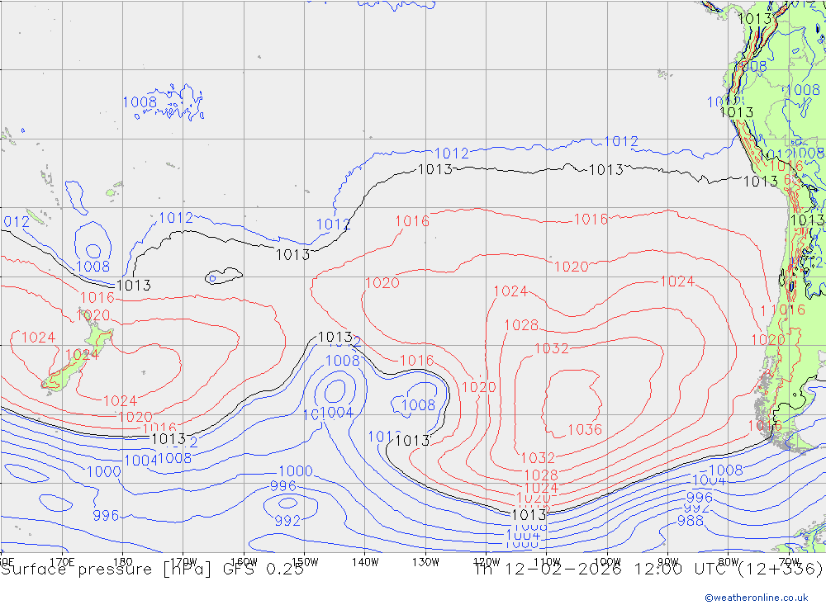Click the 992 low label near 150W
Viewport: 826px width, 605px height.
click(x=287, y=521)
